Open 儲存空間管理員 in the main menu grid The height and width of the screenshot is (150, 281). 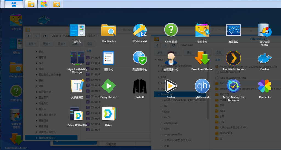coord(265,30)
